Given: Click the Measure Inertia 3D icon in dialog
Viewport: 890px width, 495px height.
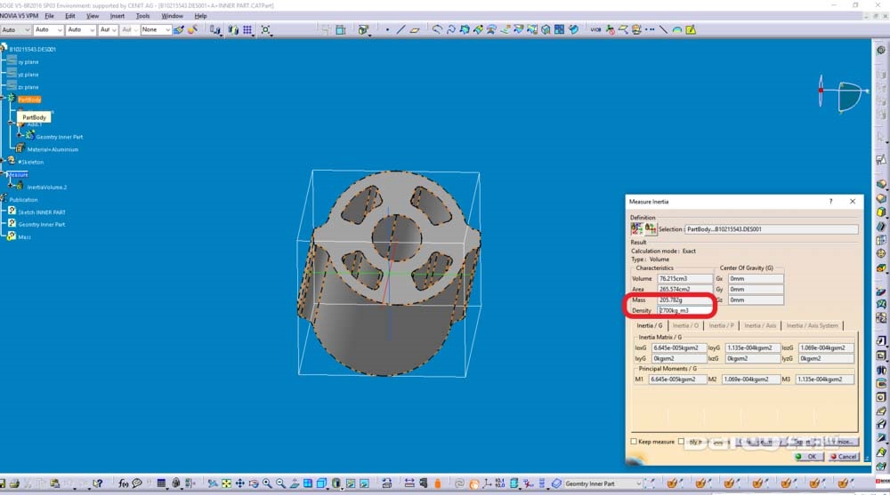Looking at the screenshot, I should click(x=637, y=229).
